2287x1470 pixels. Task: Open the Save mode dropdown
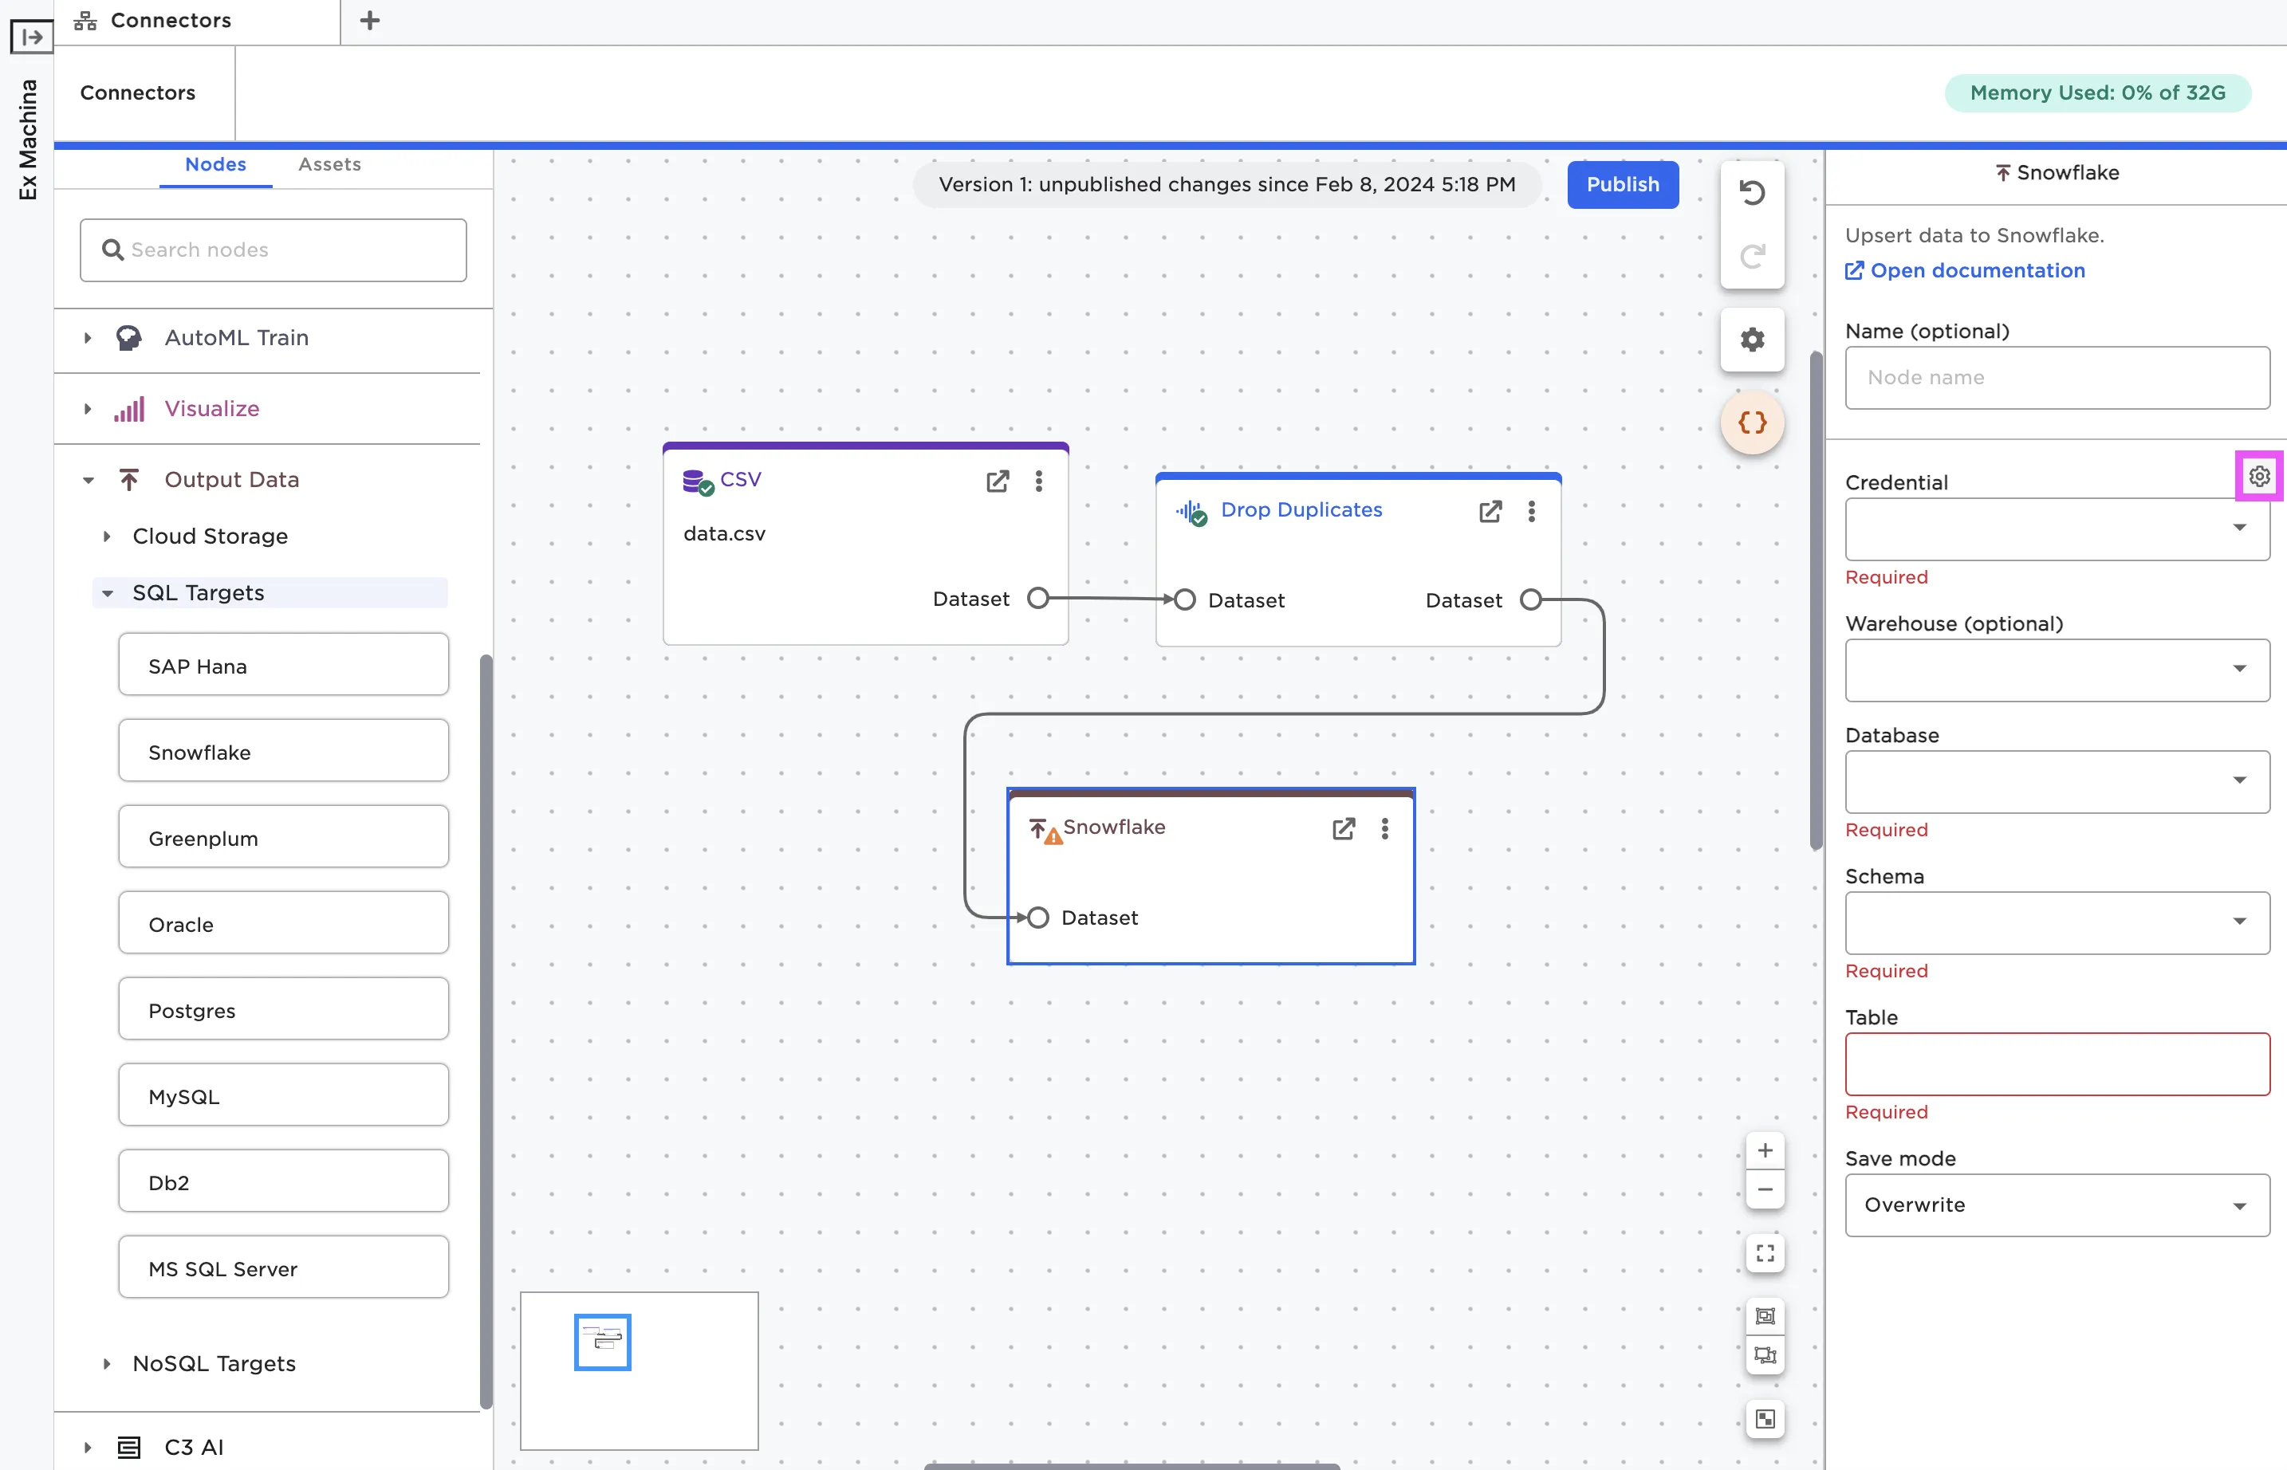(x=2057, y=1205)
